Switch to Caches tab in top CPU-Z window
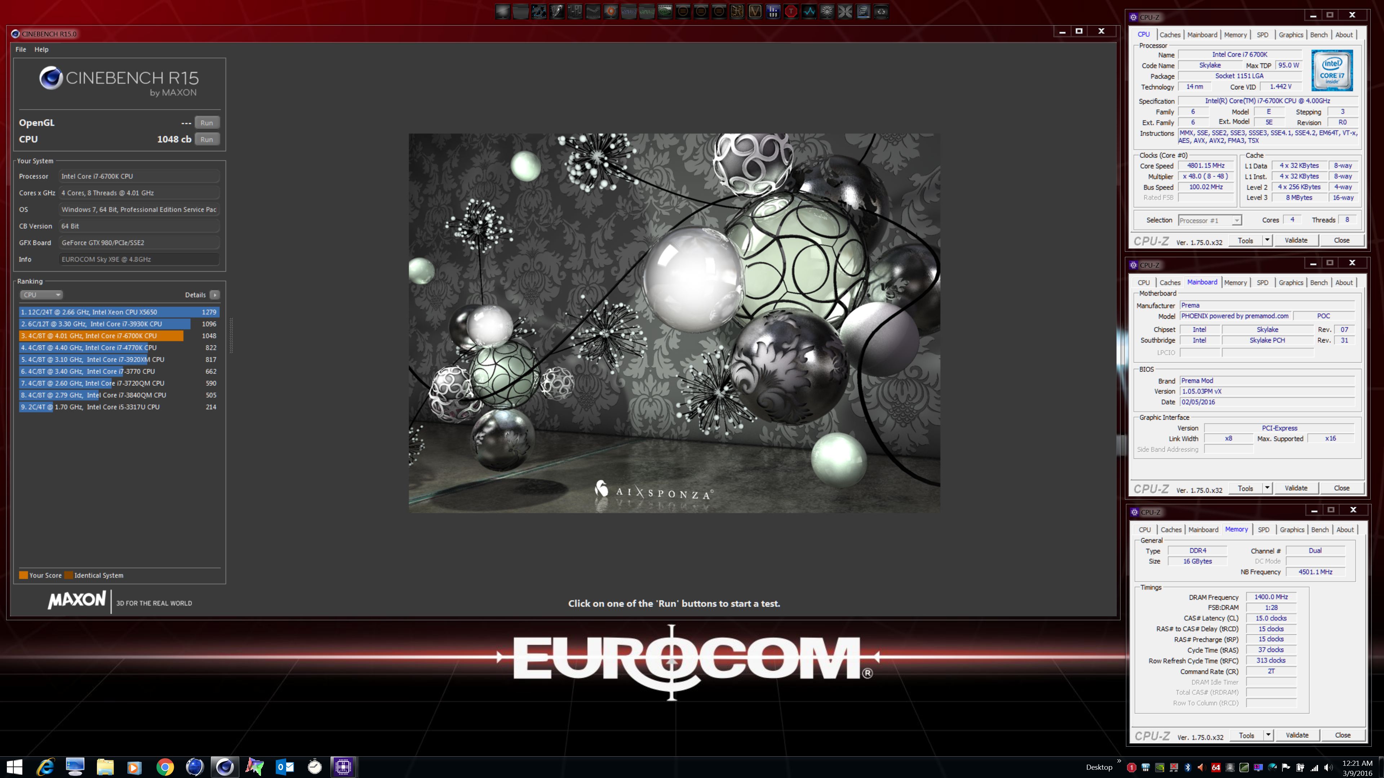 1170,35
